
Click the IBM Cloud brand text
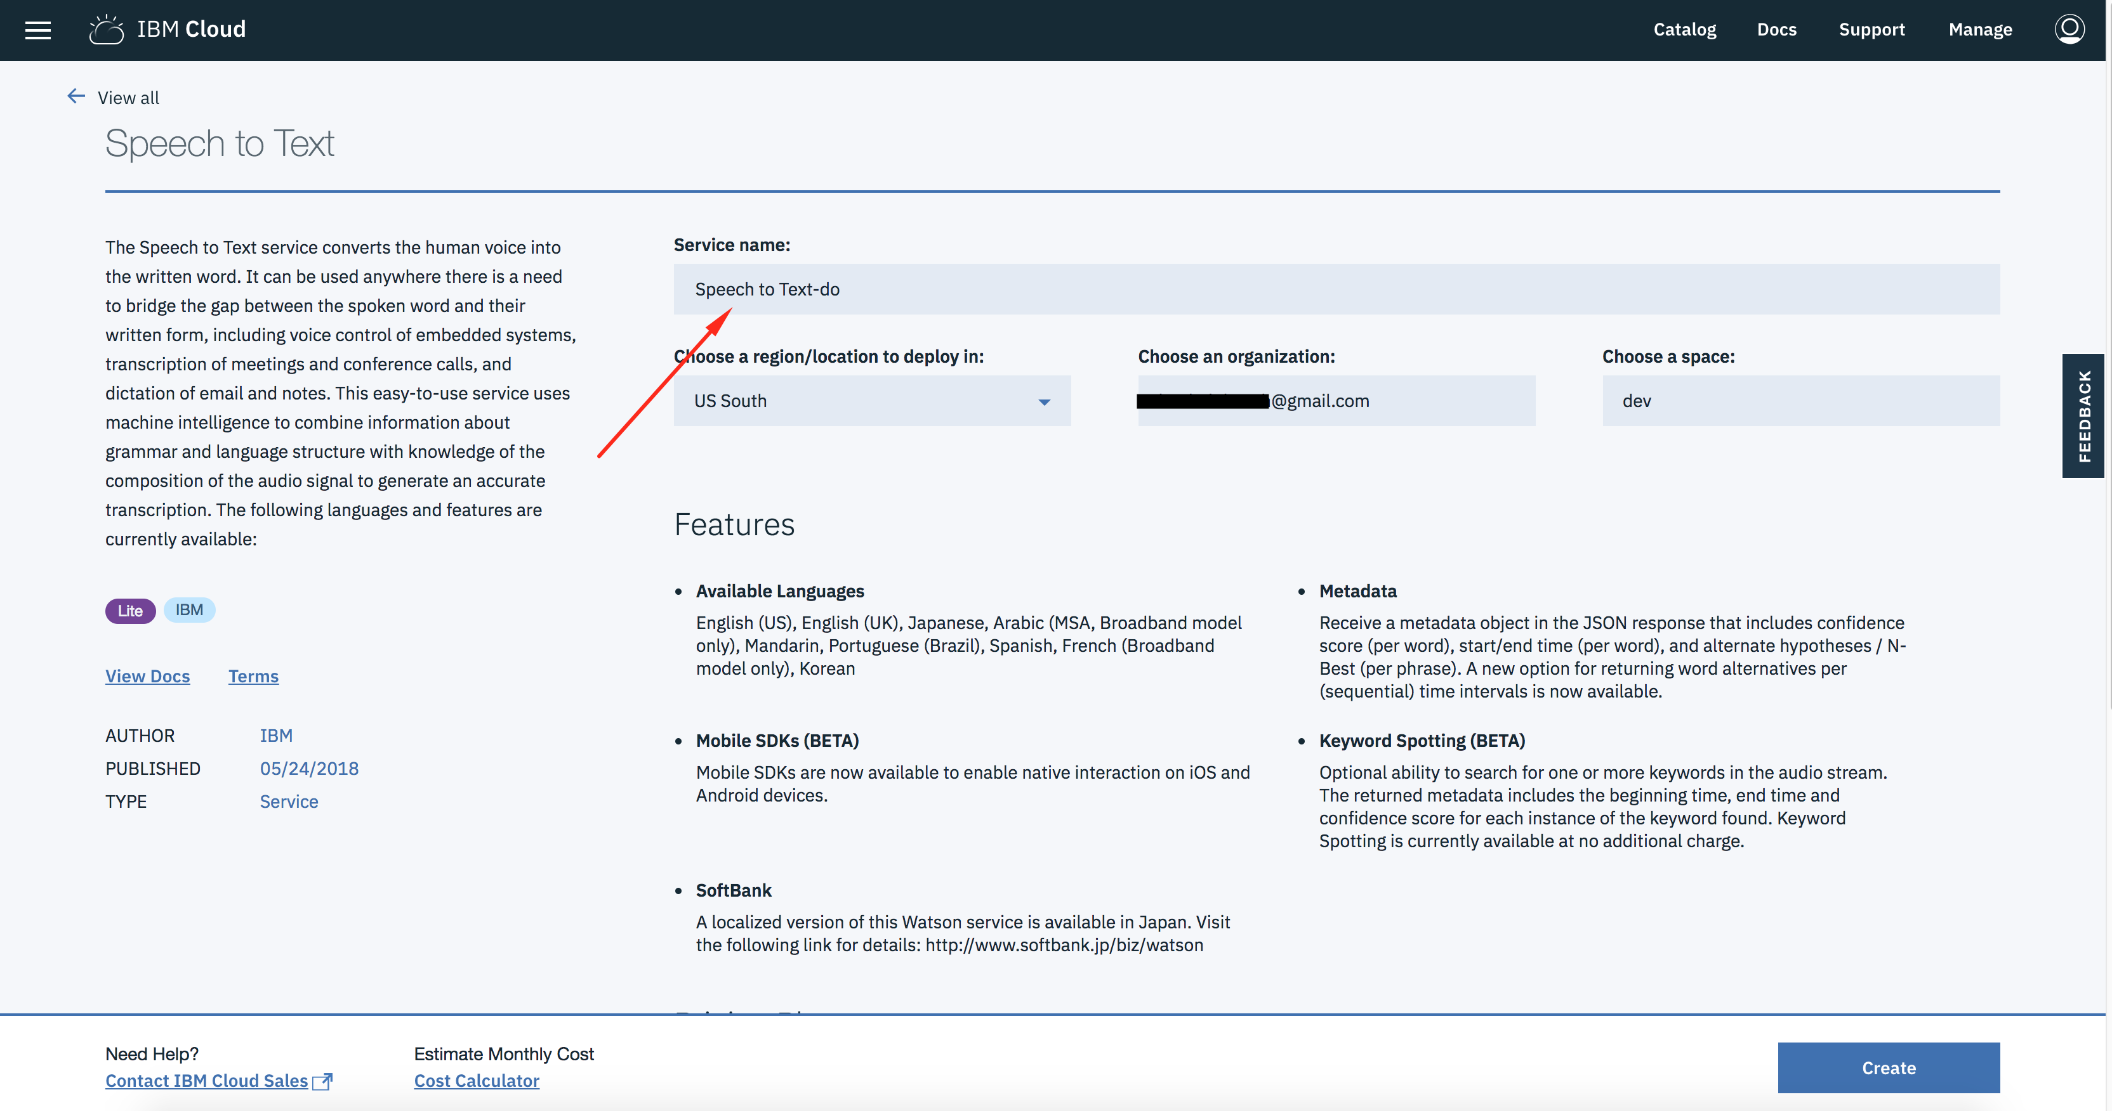pyautogui.click(x=191, y=30)
